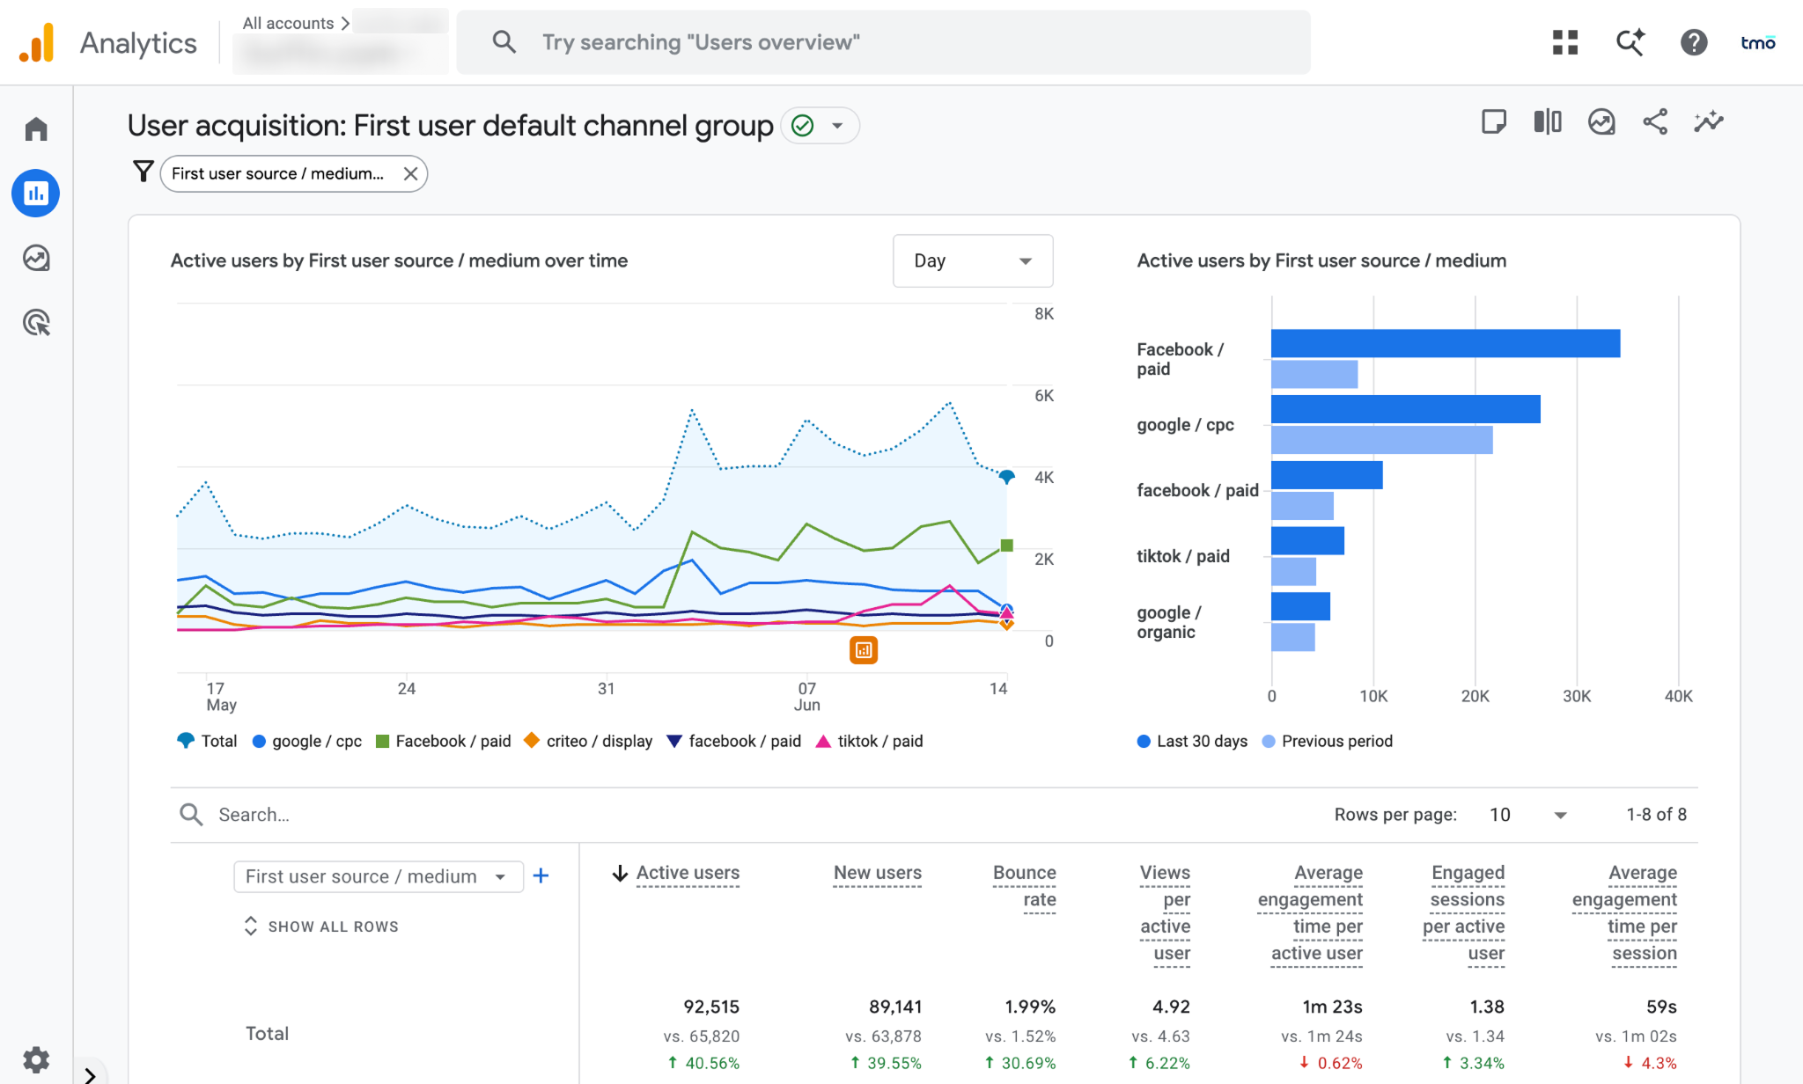Share this report
1803x1084 pixels.
pos(1655,121)
